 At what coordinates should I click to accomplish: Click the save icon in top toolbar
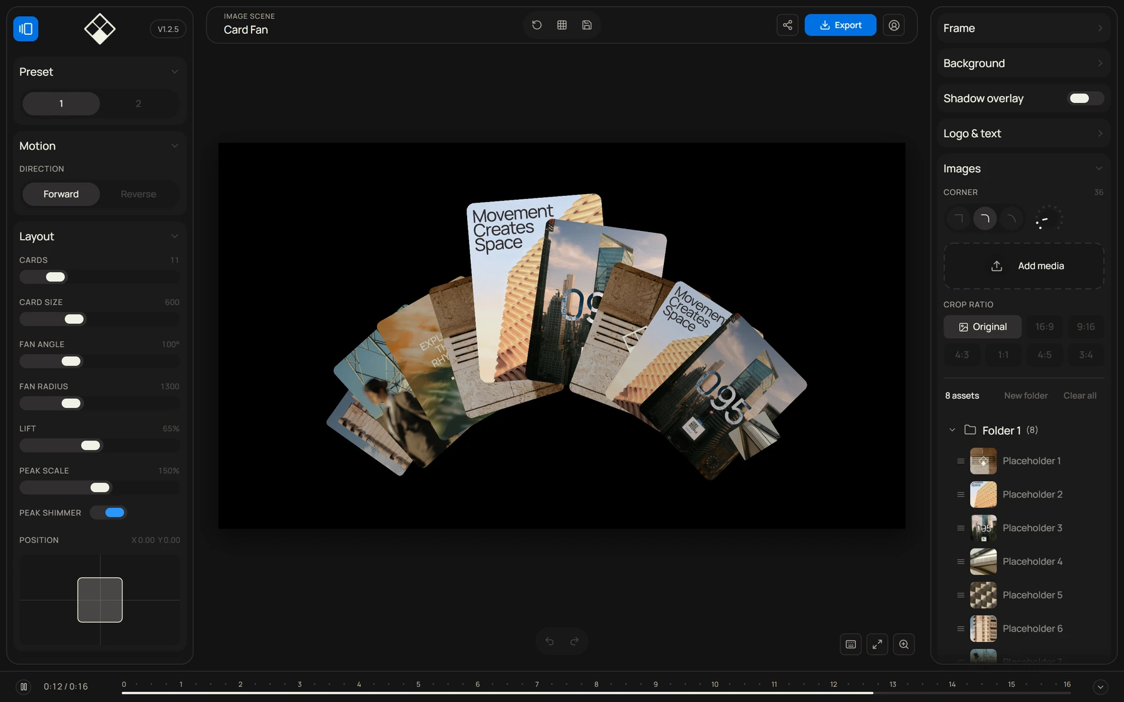(587, 25)
